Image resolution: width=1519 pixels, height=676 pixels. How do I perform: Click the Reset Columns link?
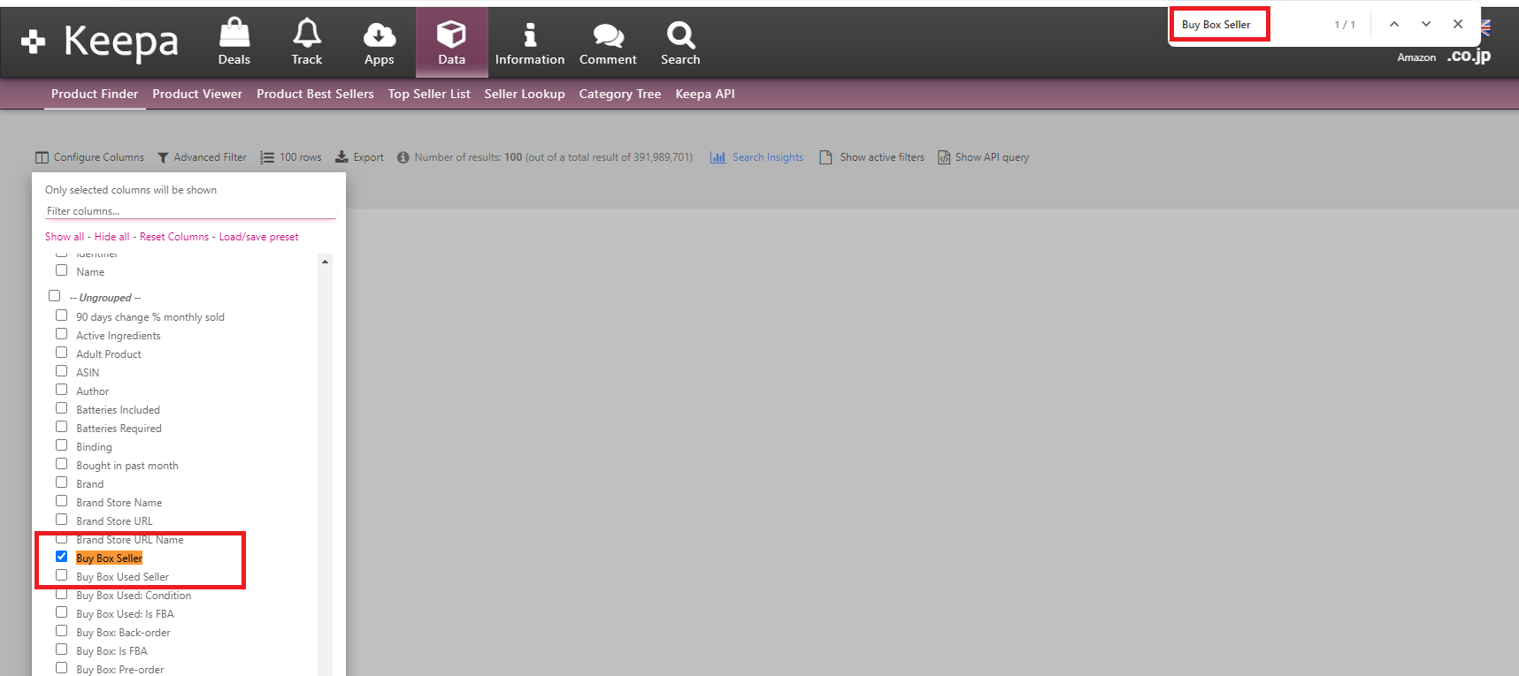click(x=174, y=237)
